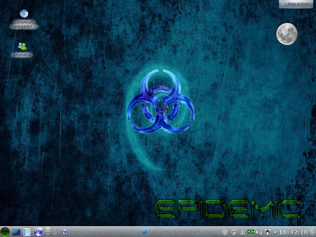Open the volume speaker tray icon
This screenshot has height=237, width=316.
click(259, 232)
